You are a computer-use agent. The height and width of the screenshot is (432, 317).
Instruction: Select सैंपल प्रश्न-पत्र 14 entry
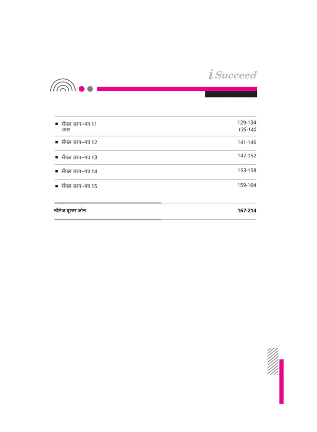tap(79, 172)
